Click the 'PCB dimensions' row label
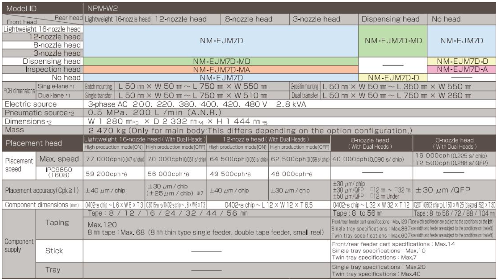Screen dimensions: 498x279 tap(19, 91)
